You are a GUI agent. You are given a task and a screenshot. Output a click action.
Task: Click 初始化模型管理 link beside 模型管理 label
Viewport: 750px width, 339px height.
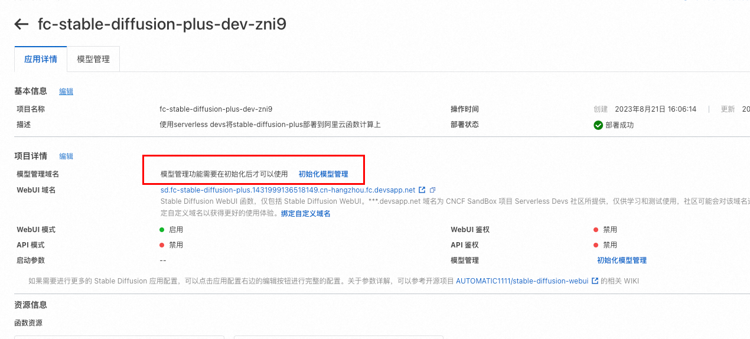click(x=622, y=260)
